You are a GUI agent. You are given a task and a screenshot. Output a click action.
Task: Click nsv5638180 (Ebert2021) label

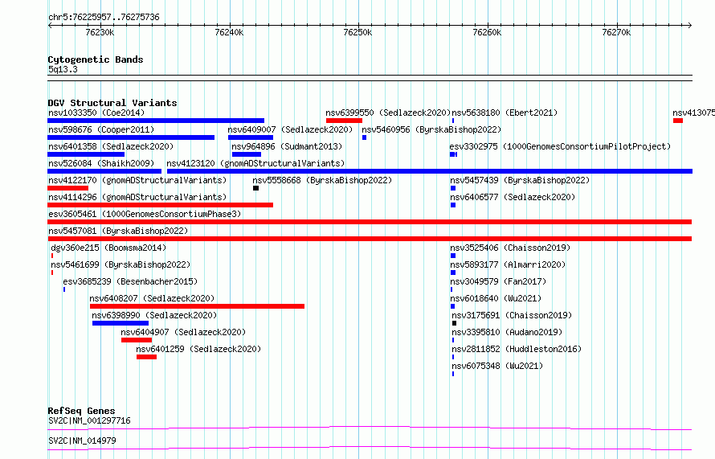(505, 113)
